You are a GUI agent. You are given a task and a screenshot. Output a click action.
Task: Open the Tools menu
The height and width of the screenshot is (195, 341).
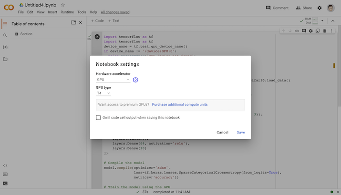pos(82,12)
